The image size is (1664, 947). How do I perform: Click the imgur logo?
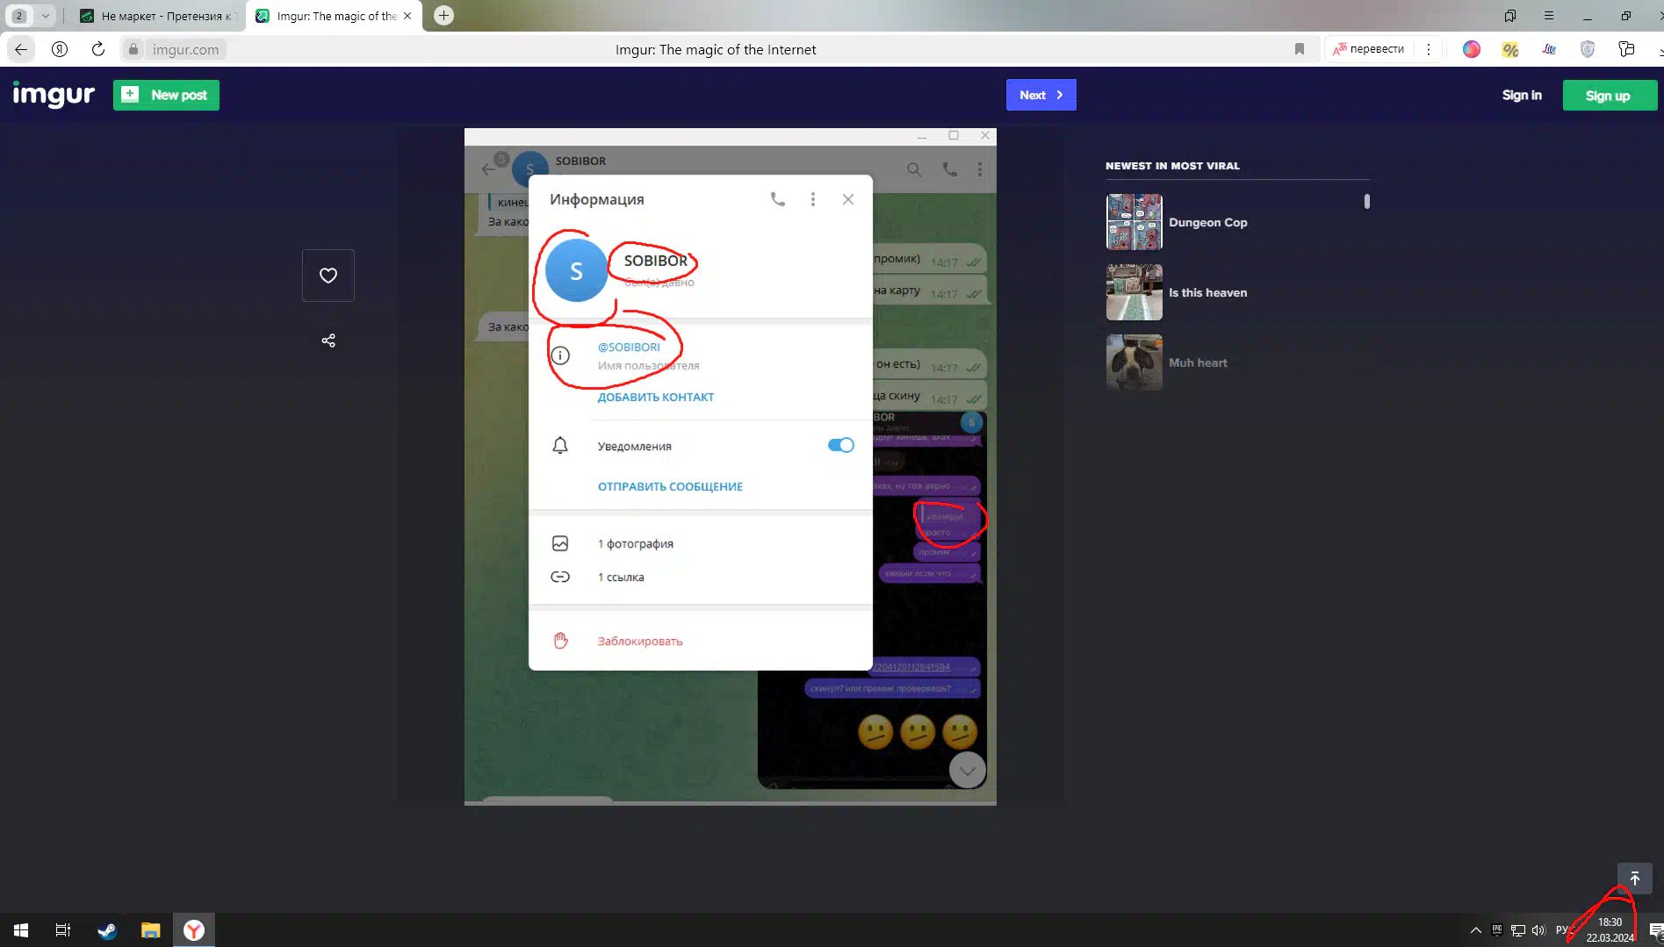tap(54, 94)
